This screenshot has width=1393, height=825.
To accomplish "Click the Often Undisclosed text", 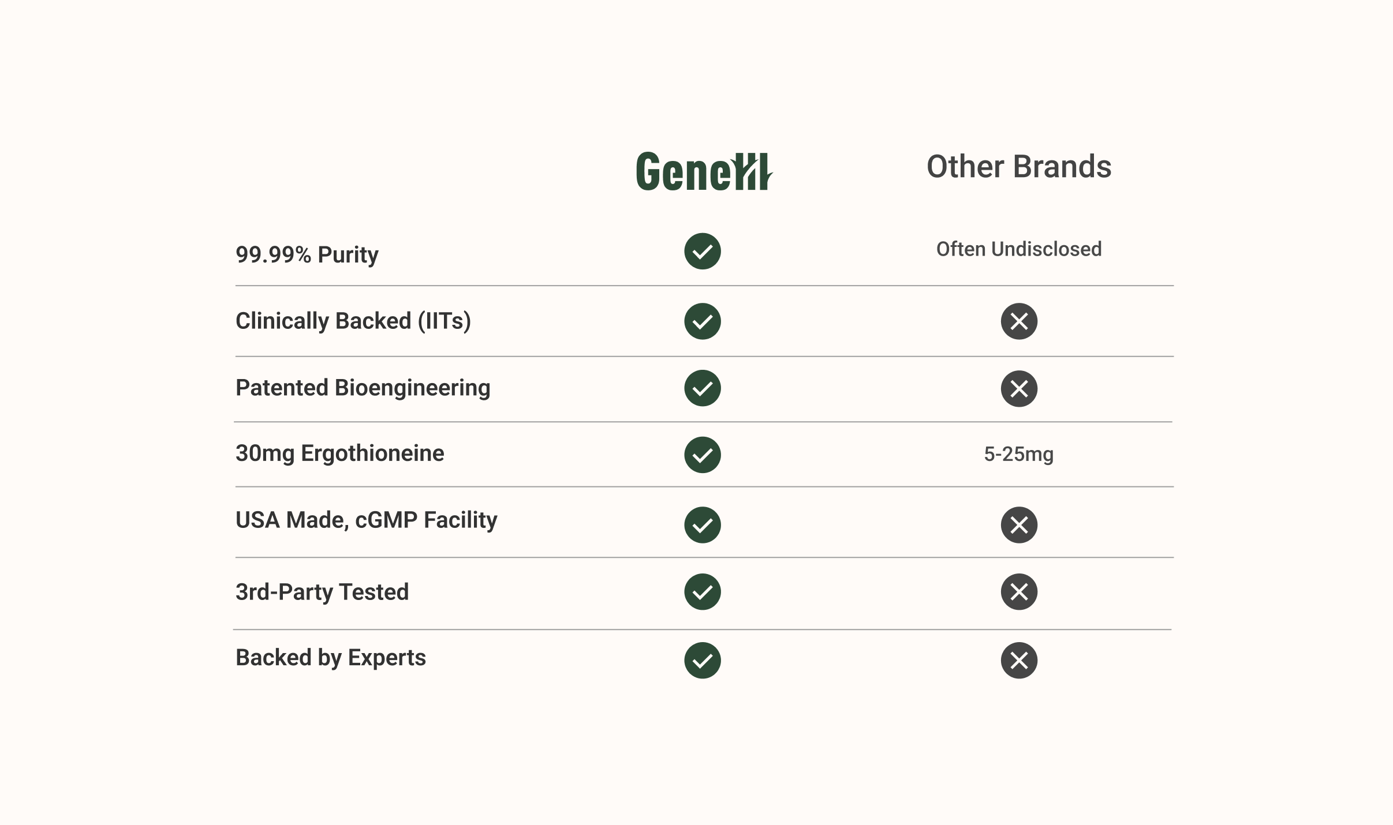I will tap(1019, 249).
